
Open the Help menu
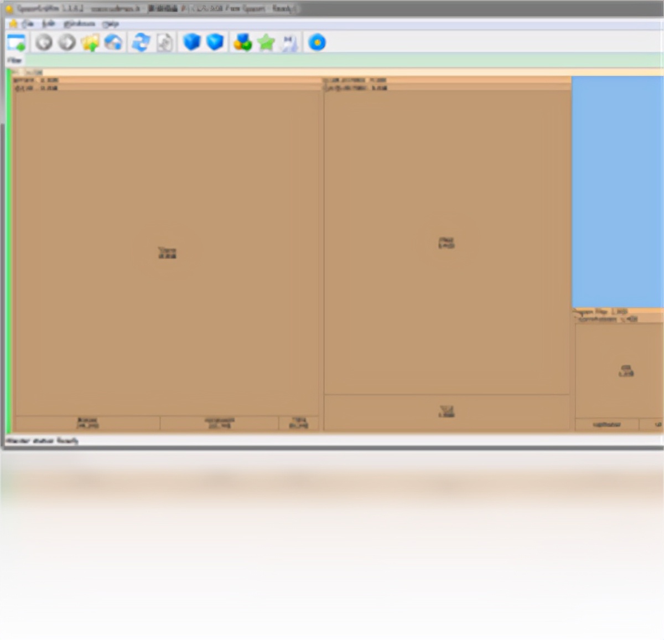pos(111,24)
